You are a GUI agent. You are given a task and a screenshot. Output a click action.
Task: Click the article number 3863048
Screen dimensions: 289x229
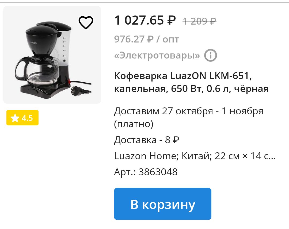[x=158, y=172]
